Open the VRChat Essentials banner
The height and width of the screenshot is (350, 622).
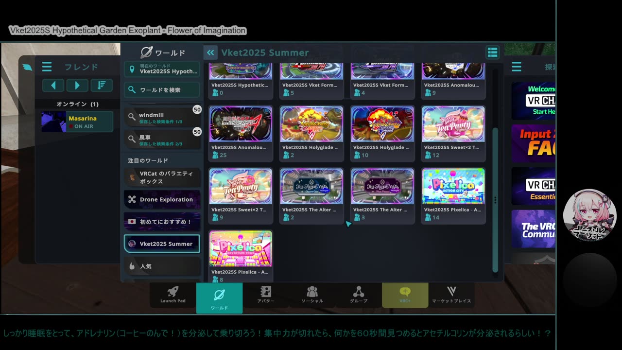[533, 186]
